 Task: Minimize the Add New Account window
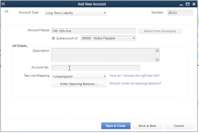pyautogui.click(x=181, y=4)
